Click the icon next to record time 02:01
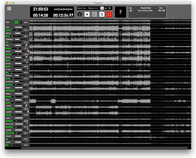The image size is (196, 158). point(164,11)
